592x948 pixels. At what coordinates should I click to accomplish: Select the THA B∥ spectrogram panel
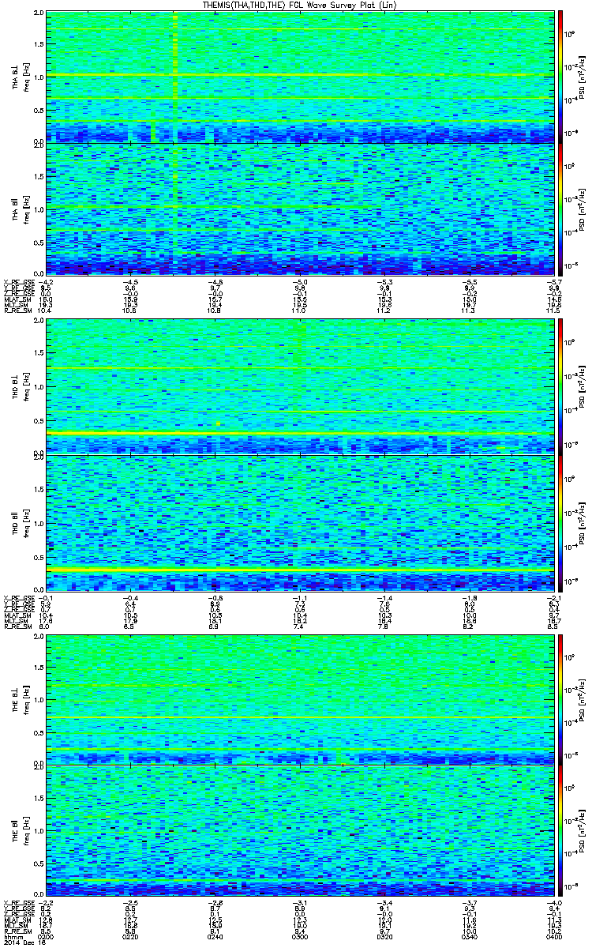[299, 209]
